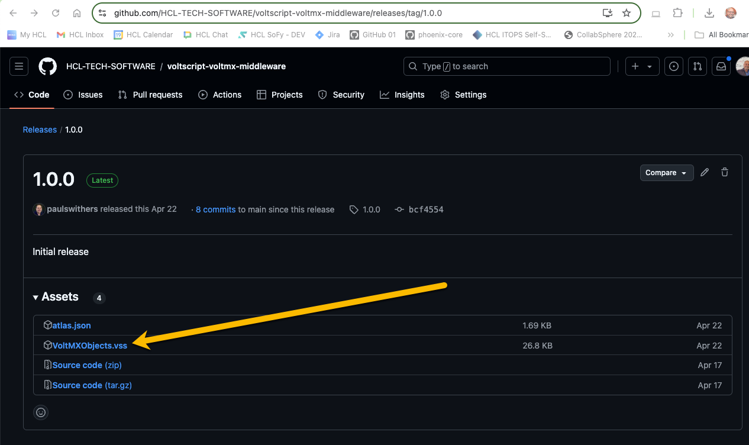Click the browser forward arrow

coord(34,13)
